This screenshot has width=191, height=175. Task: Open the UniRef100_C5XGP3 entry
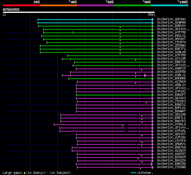click(171, 102)
